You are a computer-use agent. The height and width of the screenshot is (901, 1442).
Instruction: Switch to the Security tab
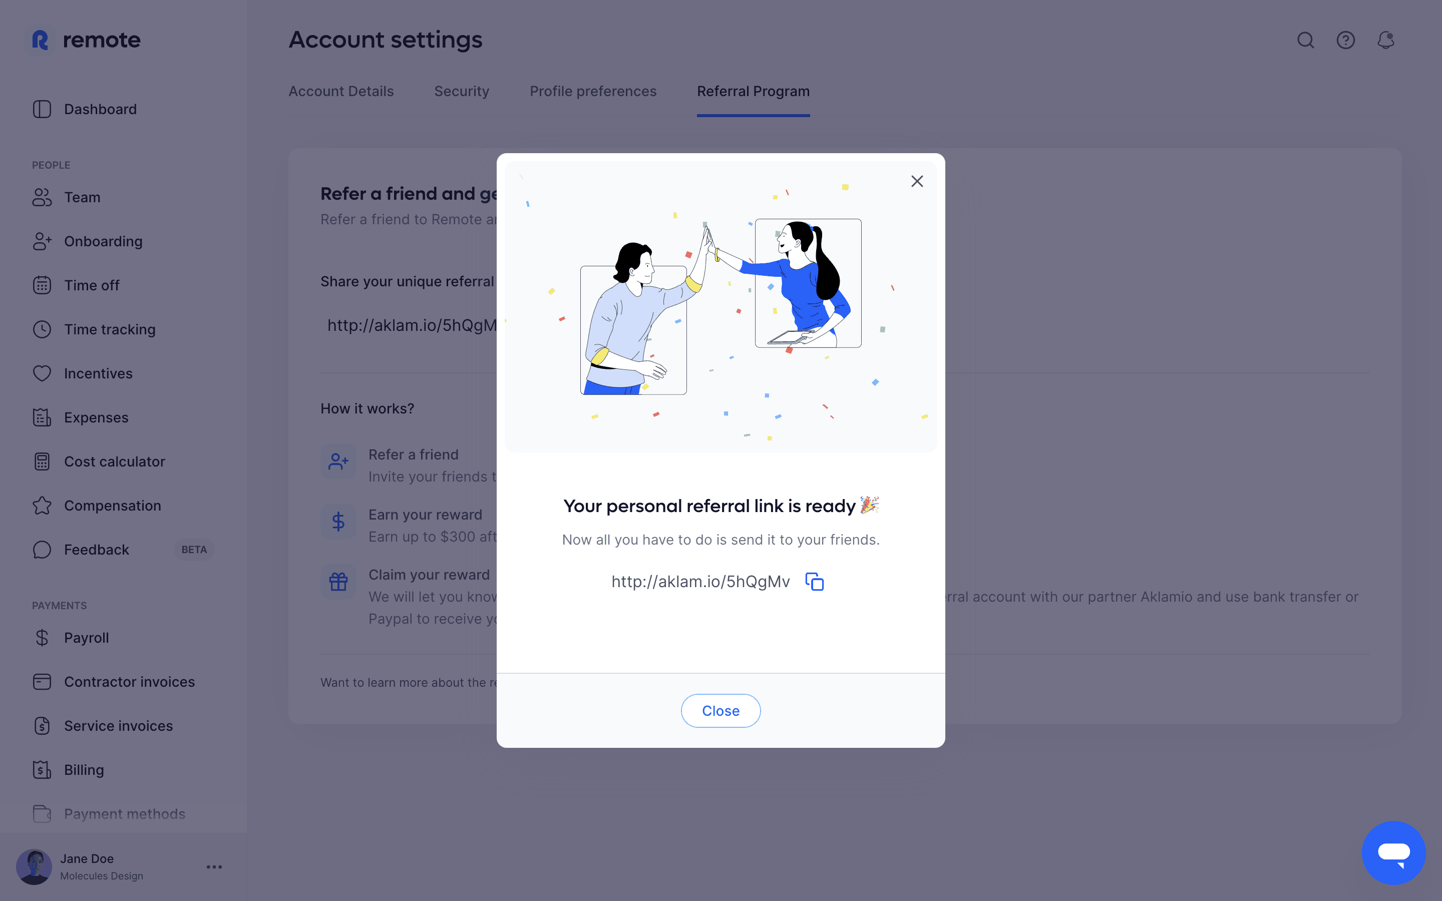coord(461,91)
